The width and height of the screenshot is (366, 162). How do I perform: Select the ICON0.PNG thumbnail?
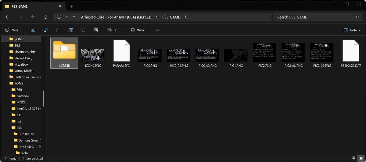(92, 56)
